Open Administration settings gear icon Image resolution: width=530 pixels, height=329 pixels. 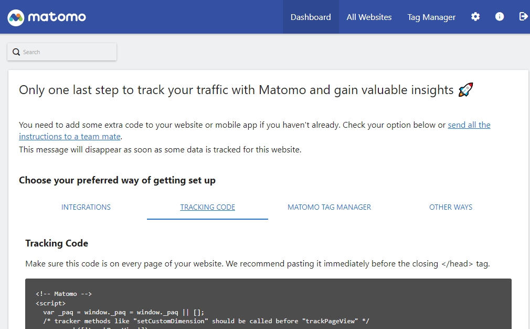coord(475,17)
